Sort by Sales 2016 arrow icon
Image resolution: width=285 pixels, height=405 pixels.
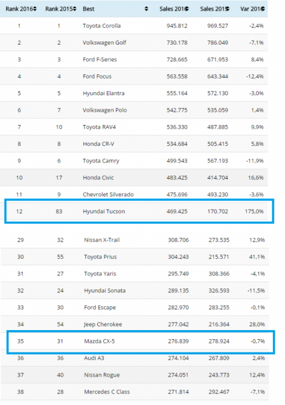pyautogui.click(x=187, y=9)
